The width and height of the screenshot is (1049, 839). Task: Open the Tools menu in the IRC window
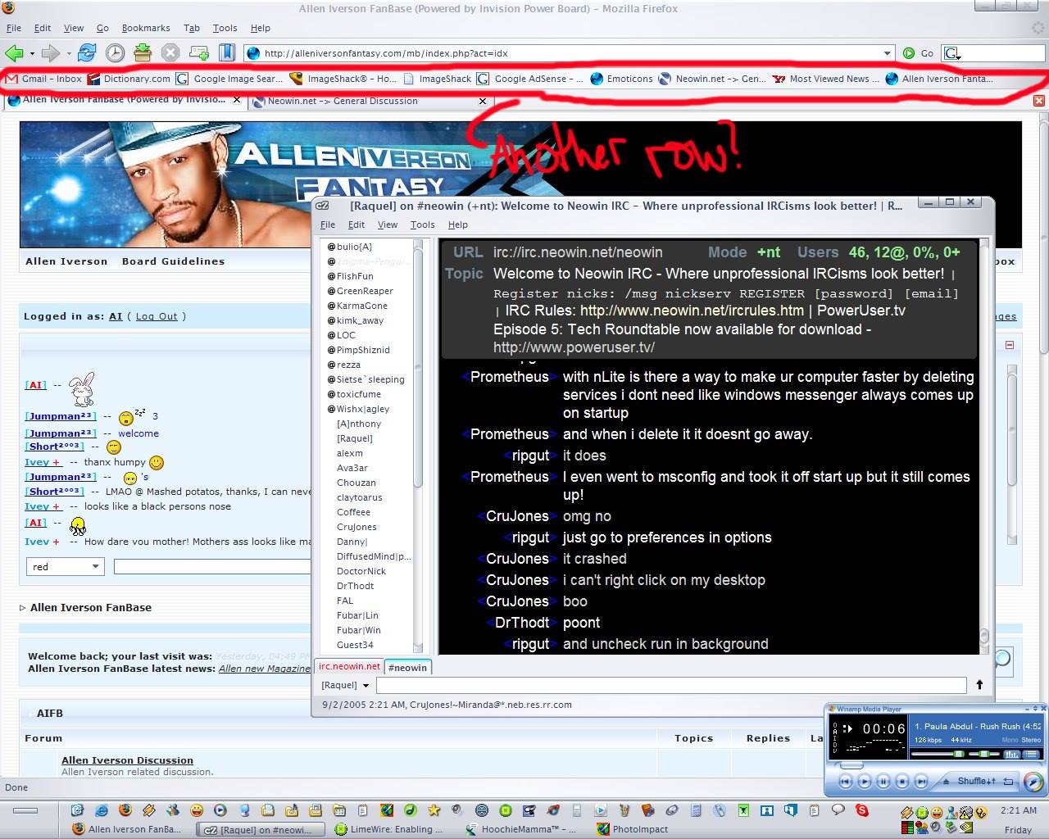click(x=422, y=224)
